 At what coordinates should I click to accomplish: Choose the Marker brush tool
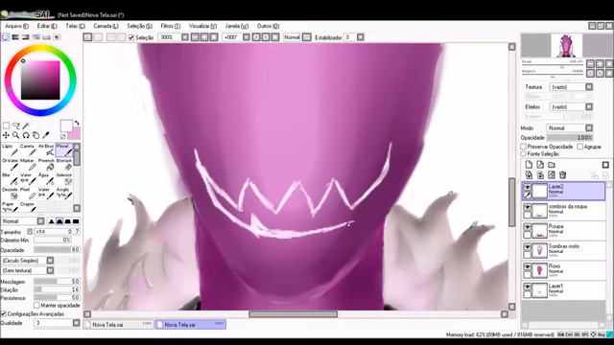click(x=28, y=164)
